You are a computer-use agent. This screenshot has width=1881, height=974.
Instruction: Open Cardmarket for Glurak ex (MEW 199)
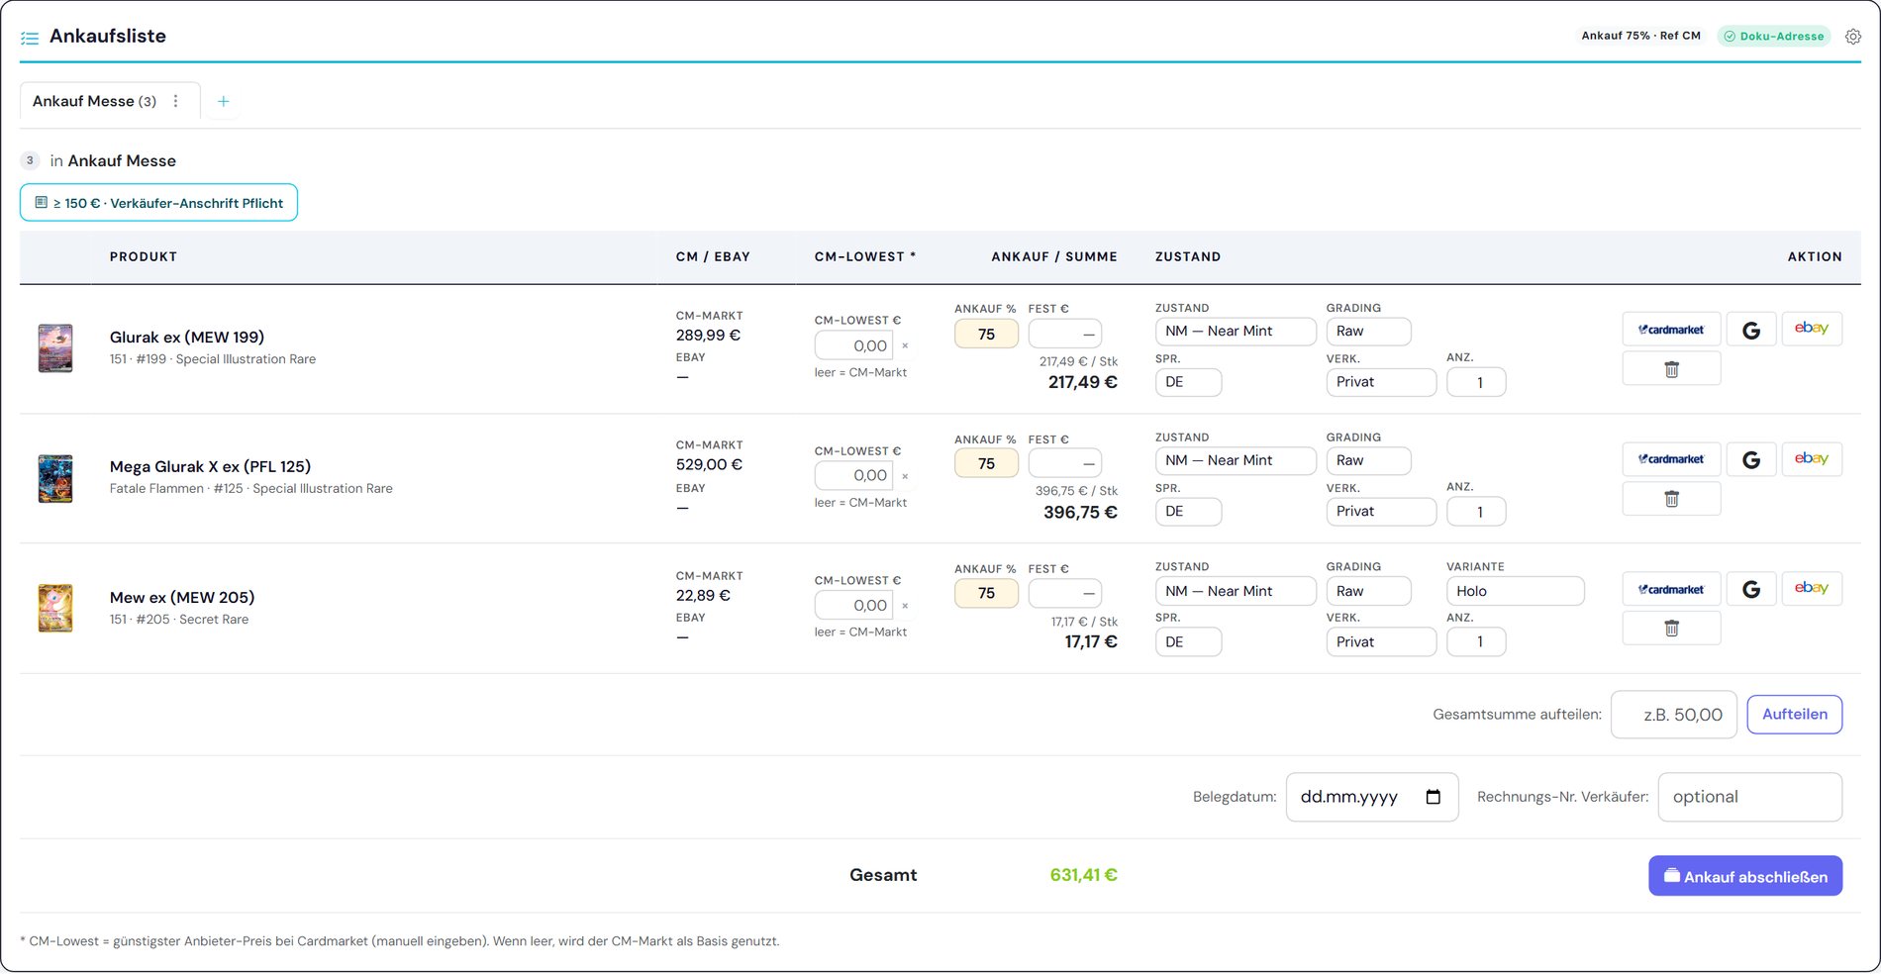pos(1671,330)
